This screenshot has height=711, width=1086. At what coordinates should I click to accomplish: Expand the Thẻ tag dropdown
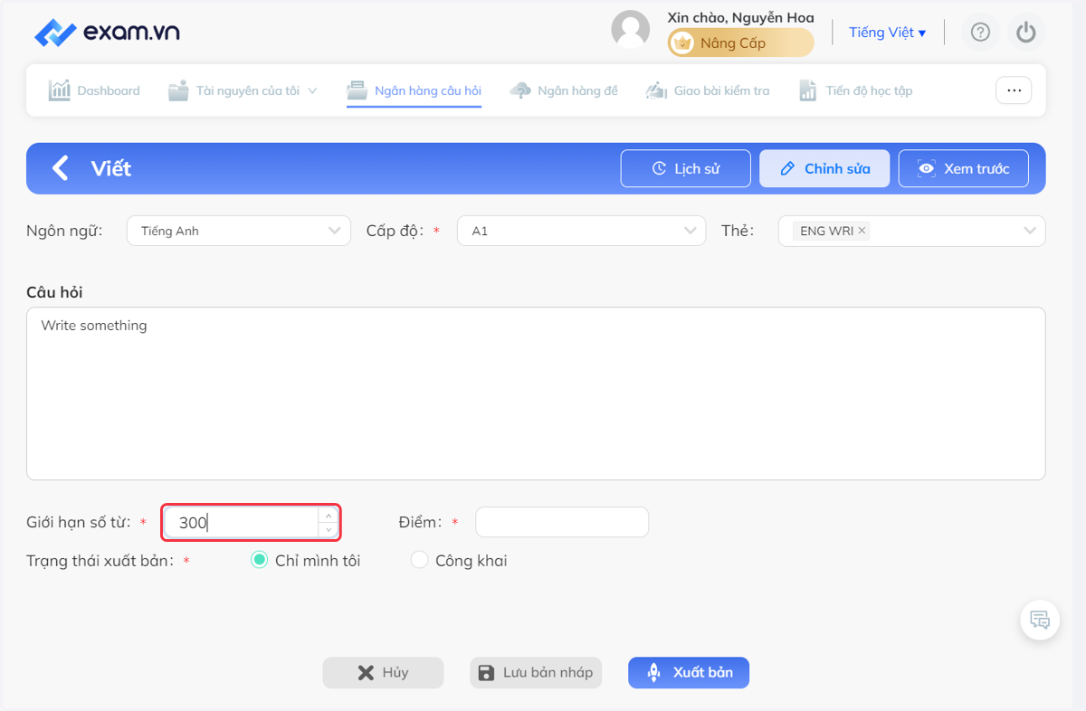[x=1030, y=231]
